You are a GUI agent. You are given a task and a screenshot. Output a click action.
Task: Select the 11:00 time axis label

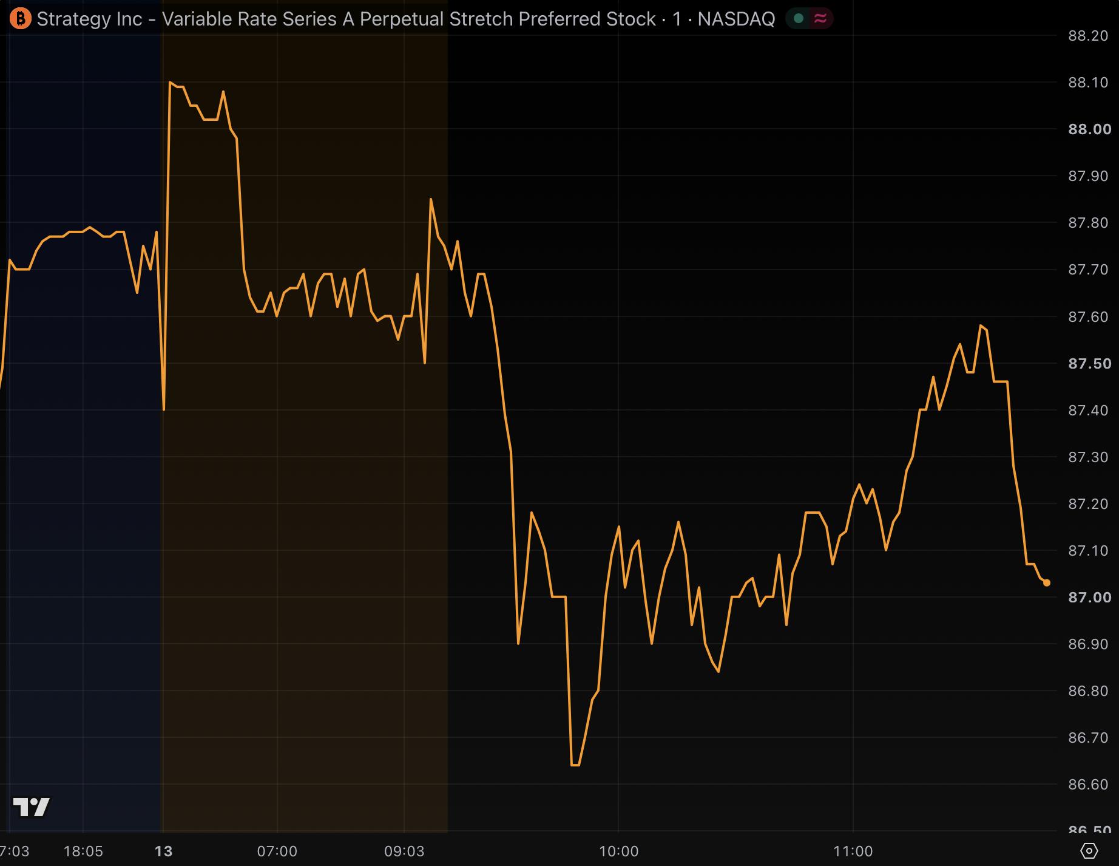(853, 851)
